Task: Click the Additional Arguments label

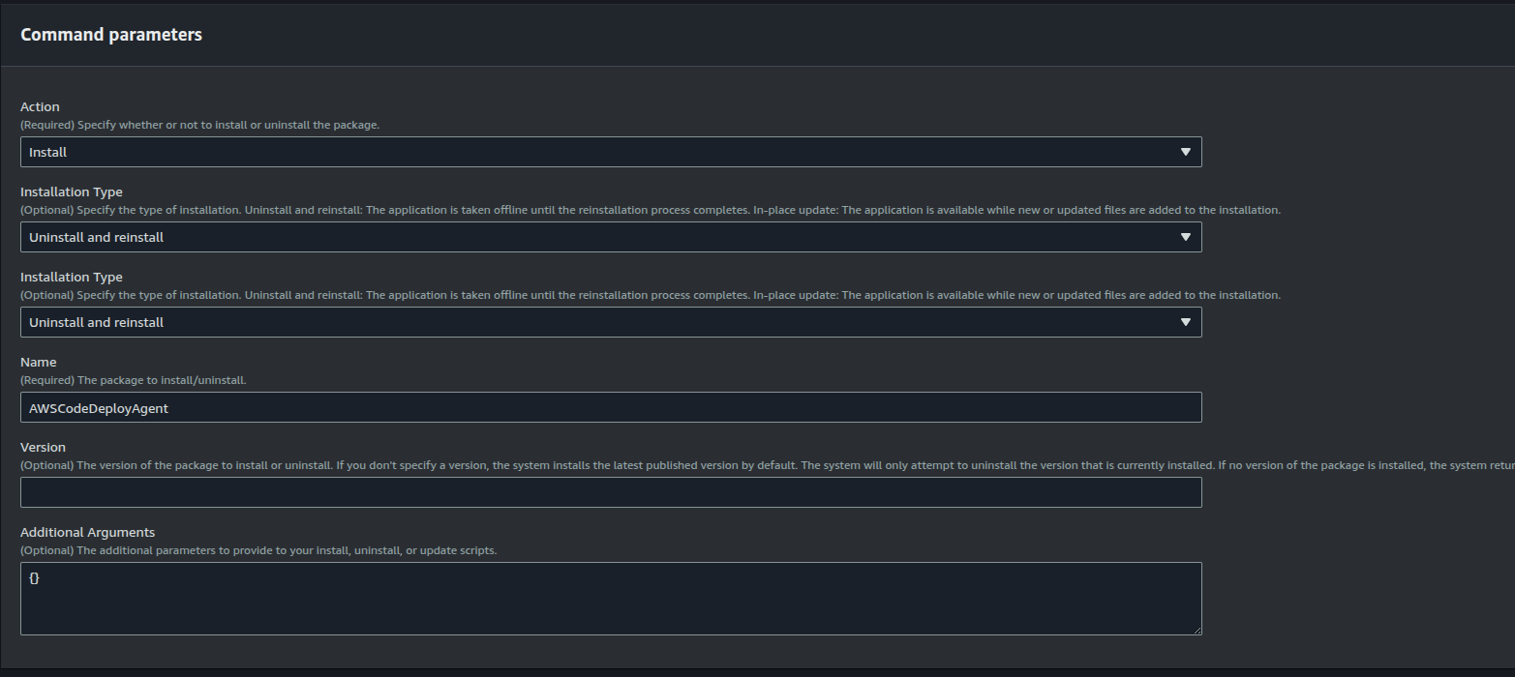Action: point(88,532)
